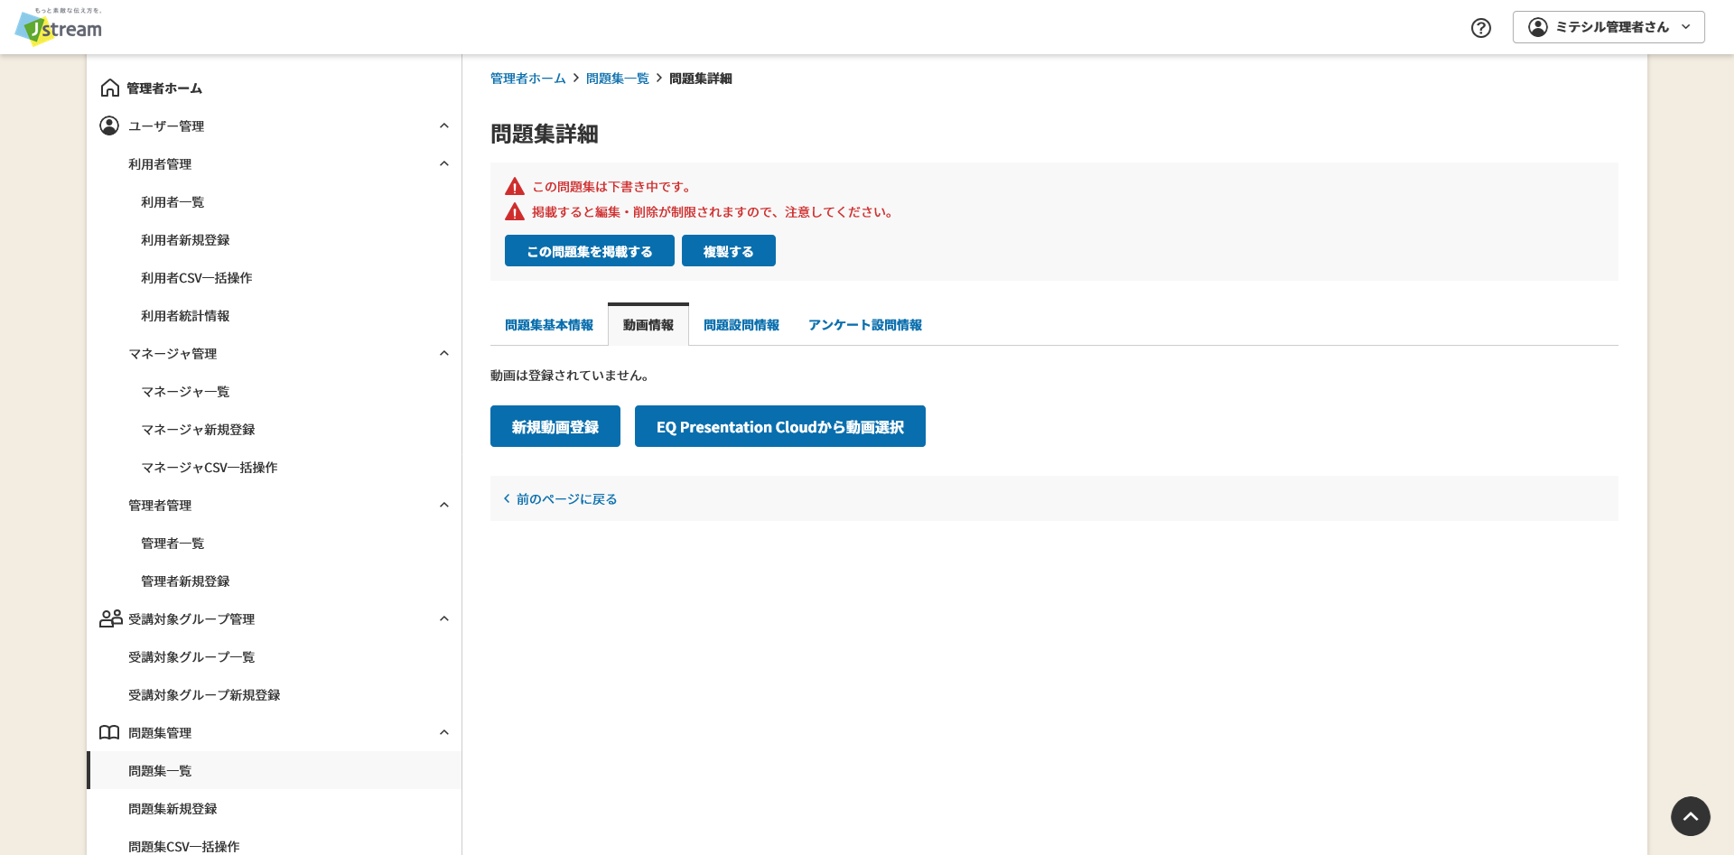Open the アンケート設問情報 tab

click(x=865, y=325)
